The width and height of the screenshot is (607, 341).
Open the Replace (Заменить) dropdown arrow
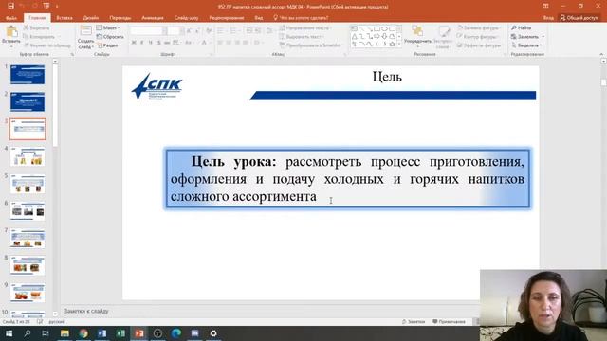tap(543, 37)
